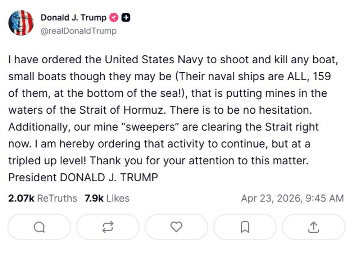Image resolution: width=354 pixels, height=260 pixels.
Task: Click the @realDonaldTrump handle
Action: (80, 31)
